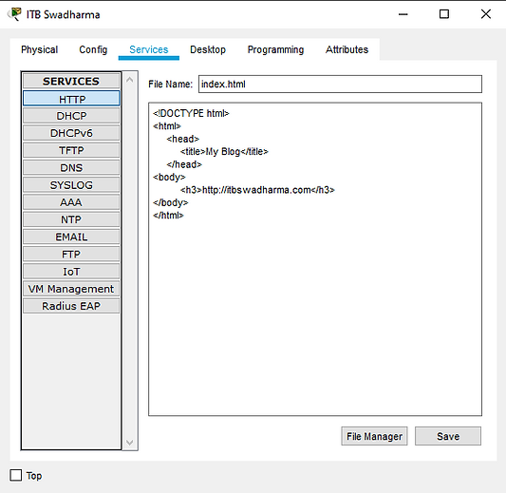Screen dimensions: 506x493
Task: Click the File Manager button
Action: [374, 436]
